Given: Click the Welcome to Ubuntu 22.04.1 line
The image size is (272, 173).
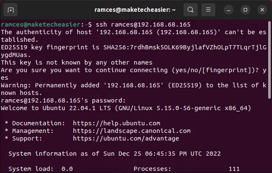Looking at the screenshot, I should pyautogui.click(x=126, y=108).
